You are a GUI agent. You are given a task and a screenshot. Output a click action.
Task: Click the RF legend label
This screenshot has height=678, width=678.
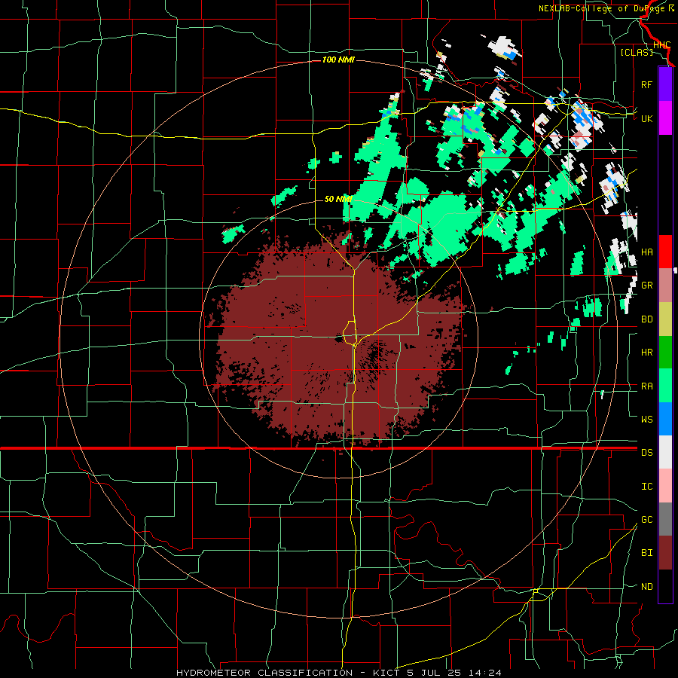(646, 84)
